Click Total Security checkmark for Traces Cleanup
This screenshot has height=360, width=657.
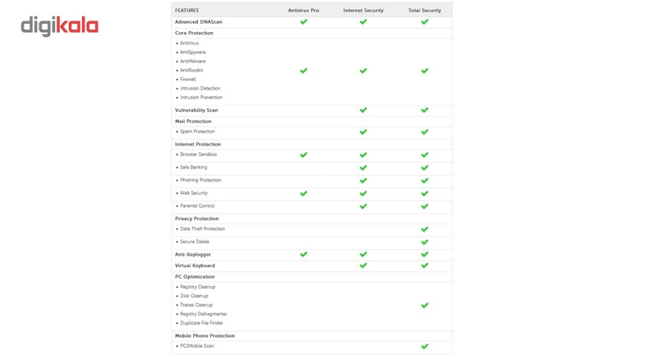point(425,305)
